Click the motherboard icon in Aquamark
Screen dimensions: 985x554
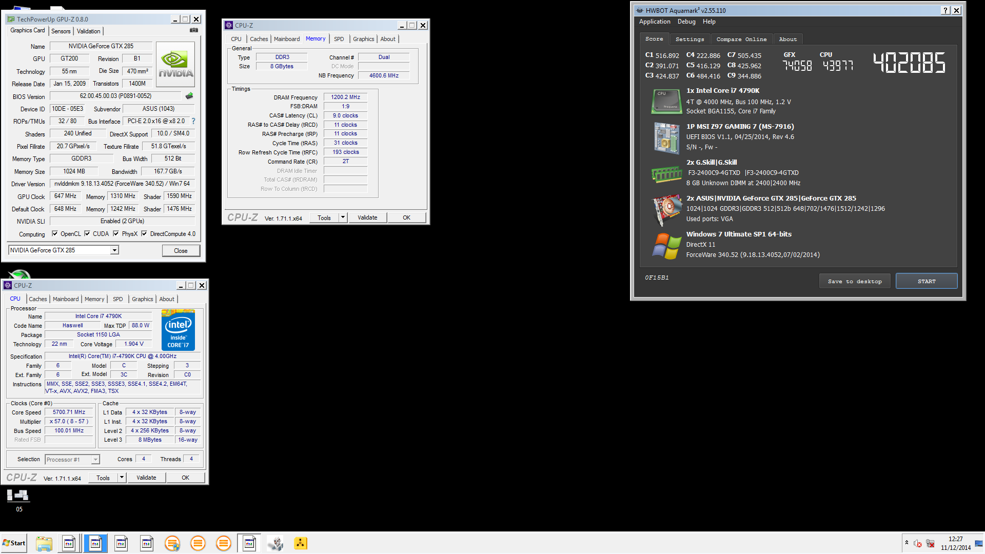pos(666,138)
